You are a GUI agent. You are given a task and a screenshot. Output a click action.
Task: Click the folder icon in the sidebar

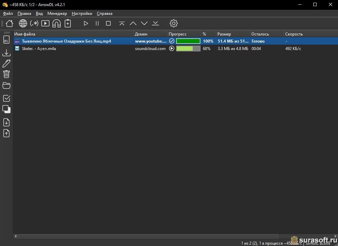pos(6,85)
